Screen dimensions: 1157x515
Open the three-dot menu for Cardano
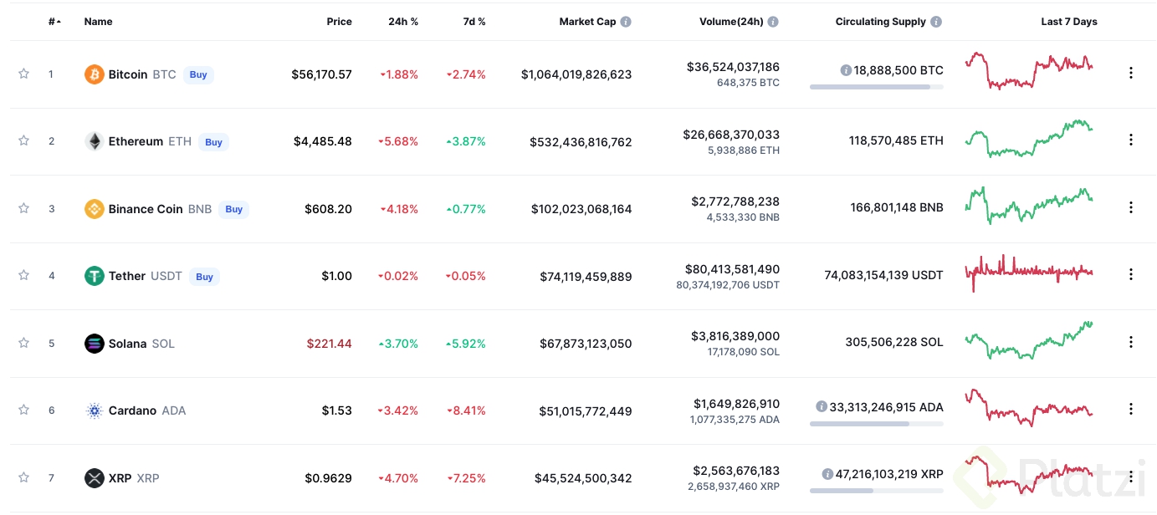click(x=1131, y=409)
